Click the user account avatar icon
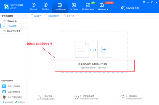 pos(123,8)
